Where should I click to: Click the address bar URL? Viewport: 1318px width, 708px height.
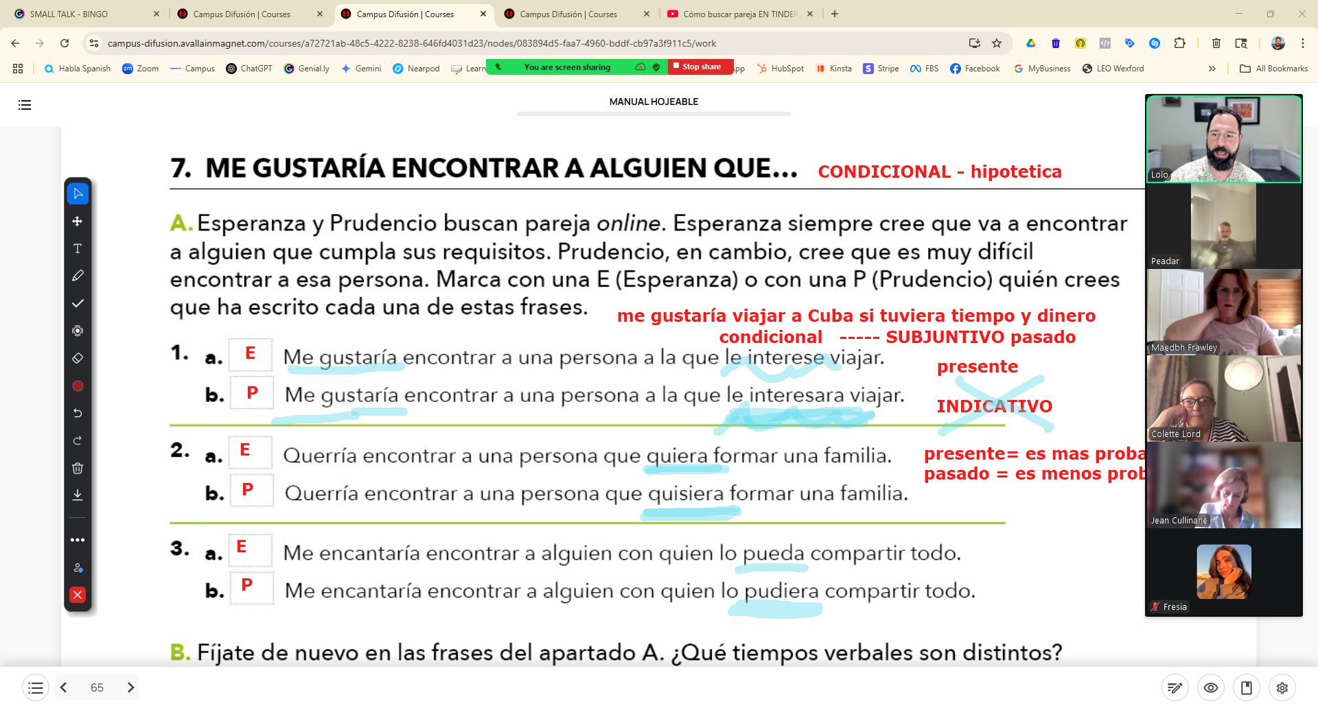pyautogui.click(x=412, y=43)
